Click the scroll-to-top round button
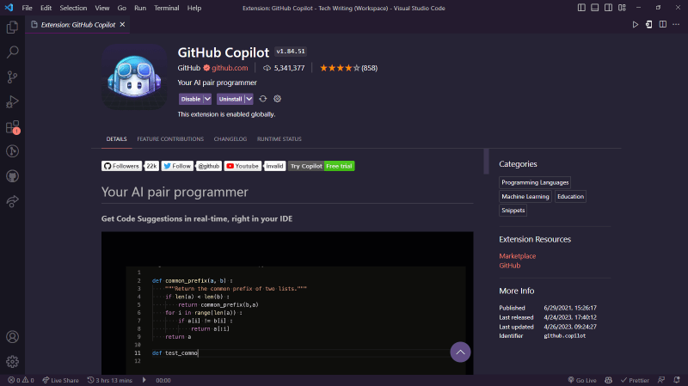 coord(460,352)
